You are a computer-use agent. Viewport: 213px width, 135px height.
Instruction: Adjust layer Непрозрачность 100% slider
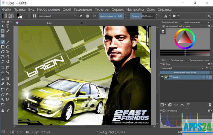click(x=185, y=72)
